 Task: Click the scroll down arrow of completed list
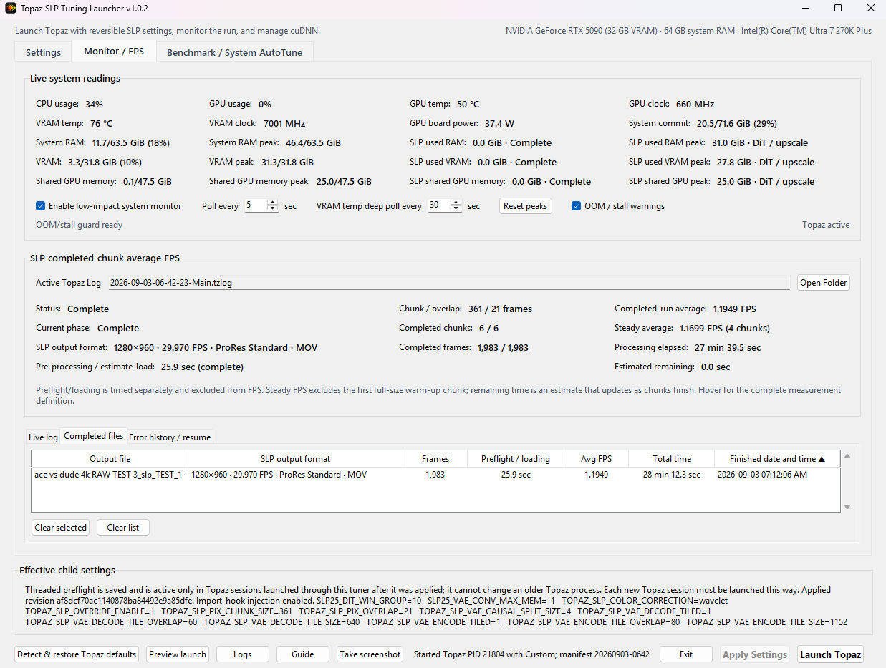click(x=847, y=507)
